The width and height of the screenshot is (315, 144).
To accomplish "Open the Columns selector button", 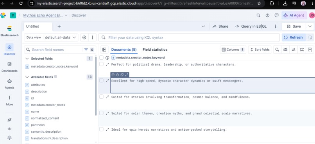I will coord(233,50).
